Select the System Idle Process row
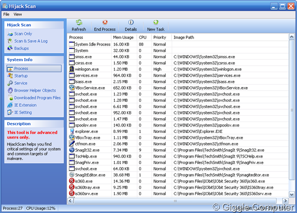 click(178, 44)
